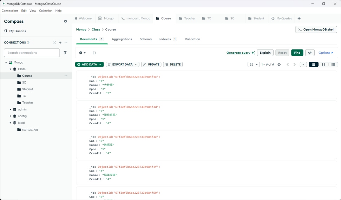The height and width of the screenshot is (200, 341).
Task: Open the Export Data dropdown
Action: (123, 65)
